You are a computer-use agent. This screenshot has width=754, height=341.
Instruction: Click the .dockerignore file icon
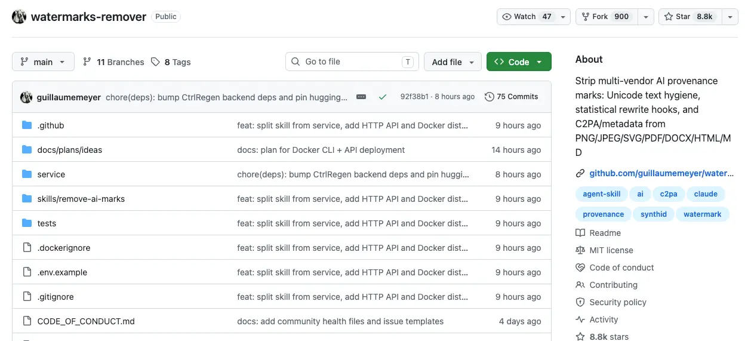pos(27,248)
